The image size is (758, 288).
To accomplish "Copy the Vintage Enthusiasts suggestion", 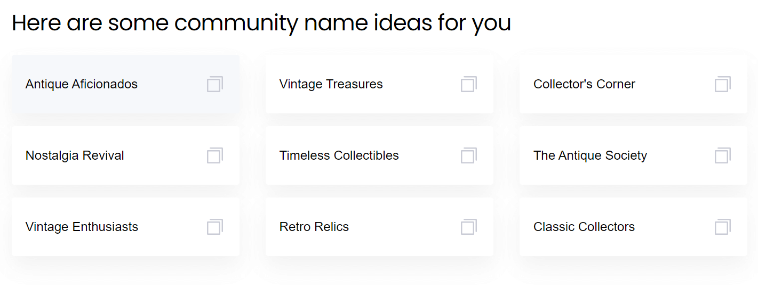I will coord(215,227).
